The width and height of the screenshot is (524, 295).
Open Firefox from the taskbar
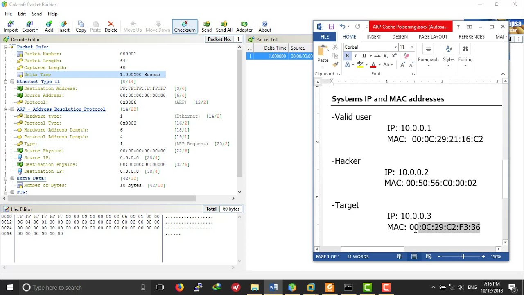point(179,287)
